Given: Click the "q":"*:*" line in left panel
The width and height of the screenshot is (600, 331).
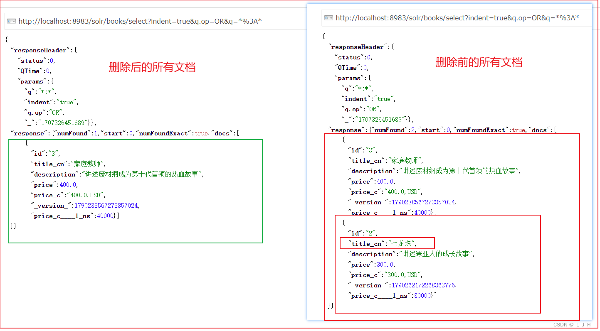Looking at the screenshot, I should pyautogui.click(x=40, y=92).
